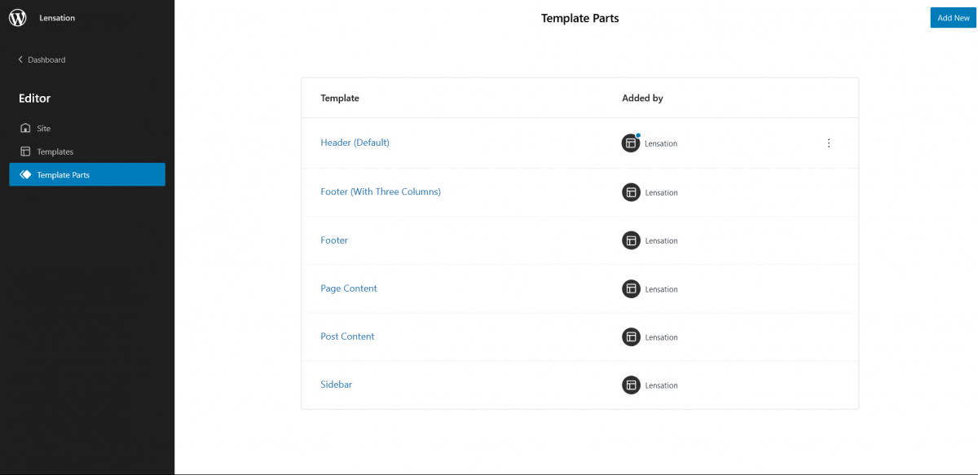Go back using the Dashboard chevron

coord(20,60)
